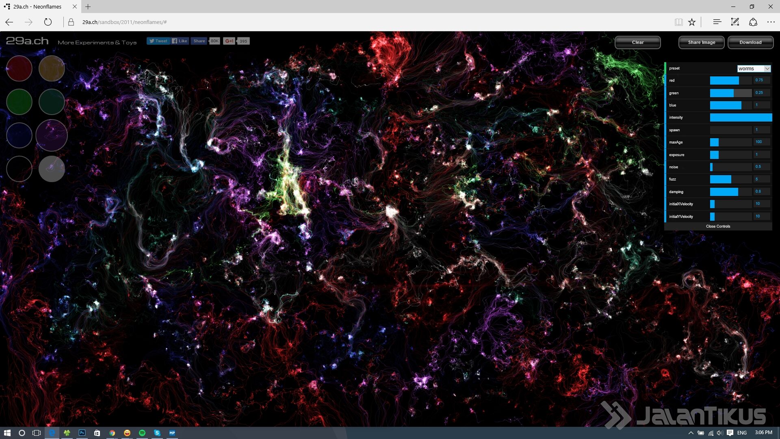This screenshot has width=780, height=439.
Task: Click the Tweet button
Action: tap(158, 41)
